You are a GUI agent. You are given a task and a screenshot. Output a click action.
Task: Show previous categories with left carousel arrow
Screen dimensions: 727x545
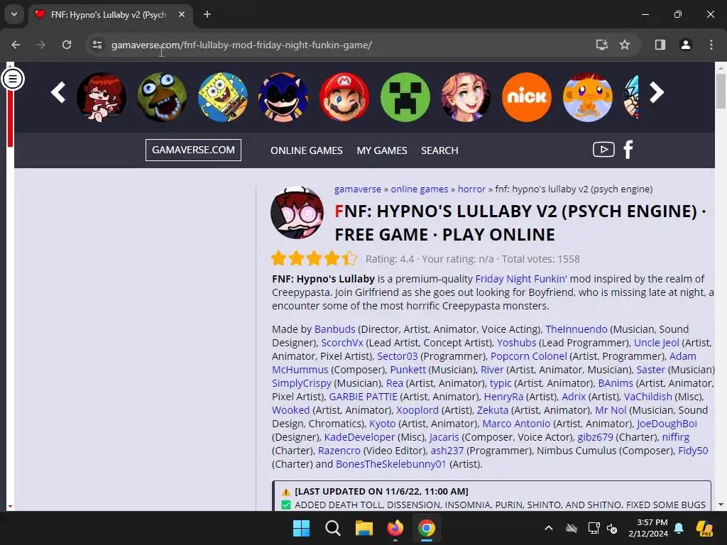tap(58, 92)
